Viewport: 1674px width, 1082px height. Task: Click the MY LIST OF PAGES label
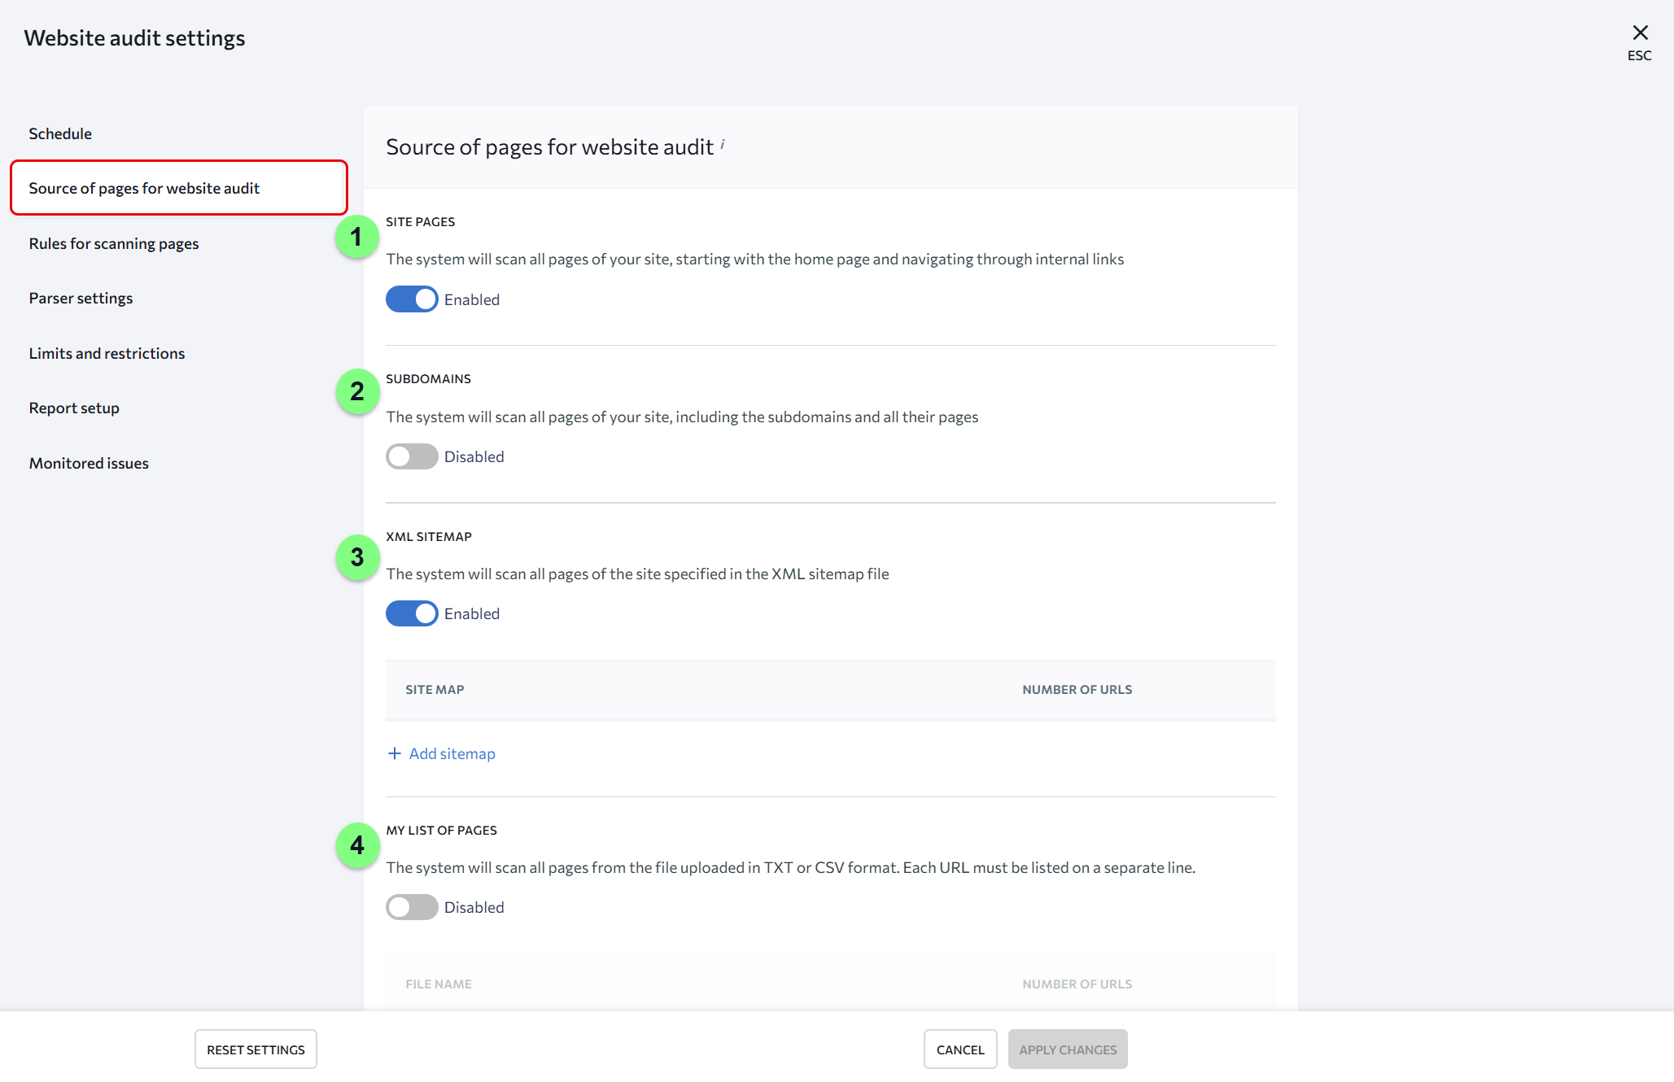[441, 831]
